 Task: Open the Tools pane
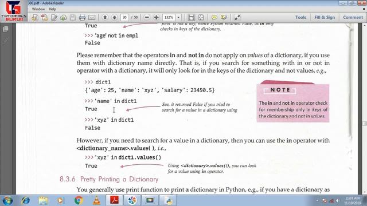pyautogui.click(x=300, y=17)
